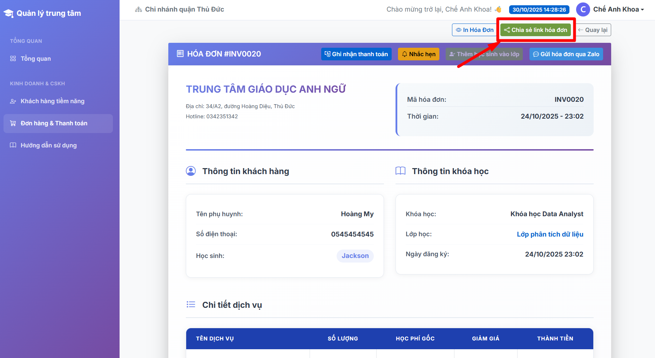The image size is (655, 358).
Task: Click the invoice document icon beside HÓA ĐƠN
Action: (180, 54)
